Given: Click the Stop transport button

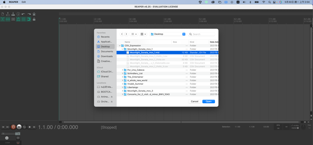Looking at the screenshot, I should click(x=30, y=127).
